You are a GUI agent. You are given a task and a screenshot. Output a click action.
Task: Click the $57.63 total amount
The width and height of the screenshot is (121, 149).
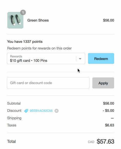tap(105, 142)
